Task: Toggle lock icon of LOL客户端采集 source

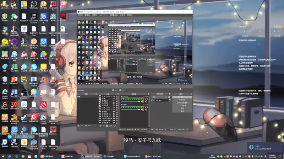Action: [x=117, y=118]
